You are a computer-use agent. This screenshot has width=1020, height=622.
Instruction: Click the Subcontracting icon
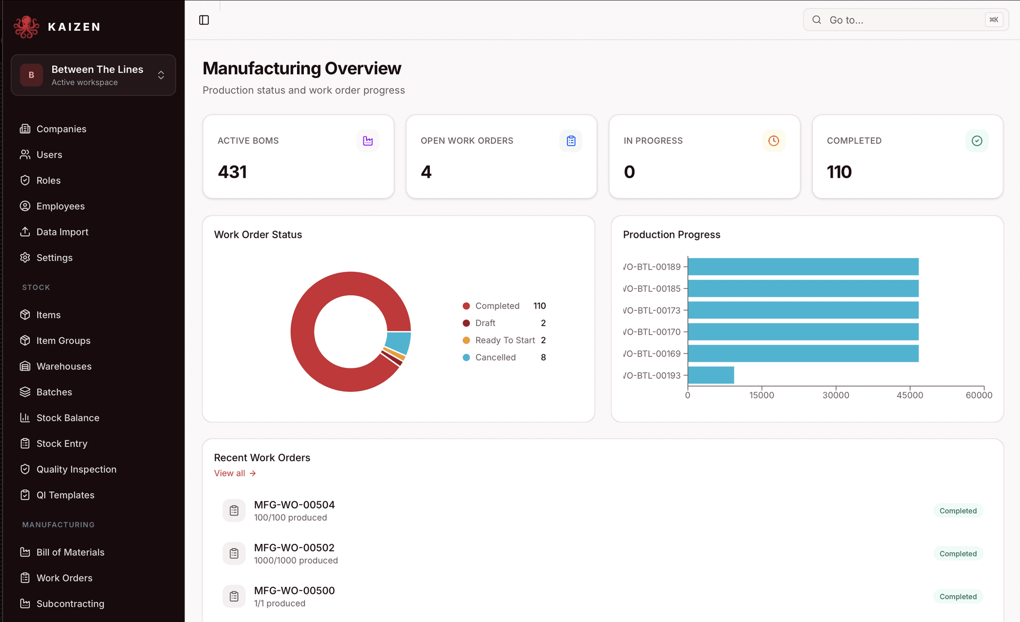[25, 604]
